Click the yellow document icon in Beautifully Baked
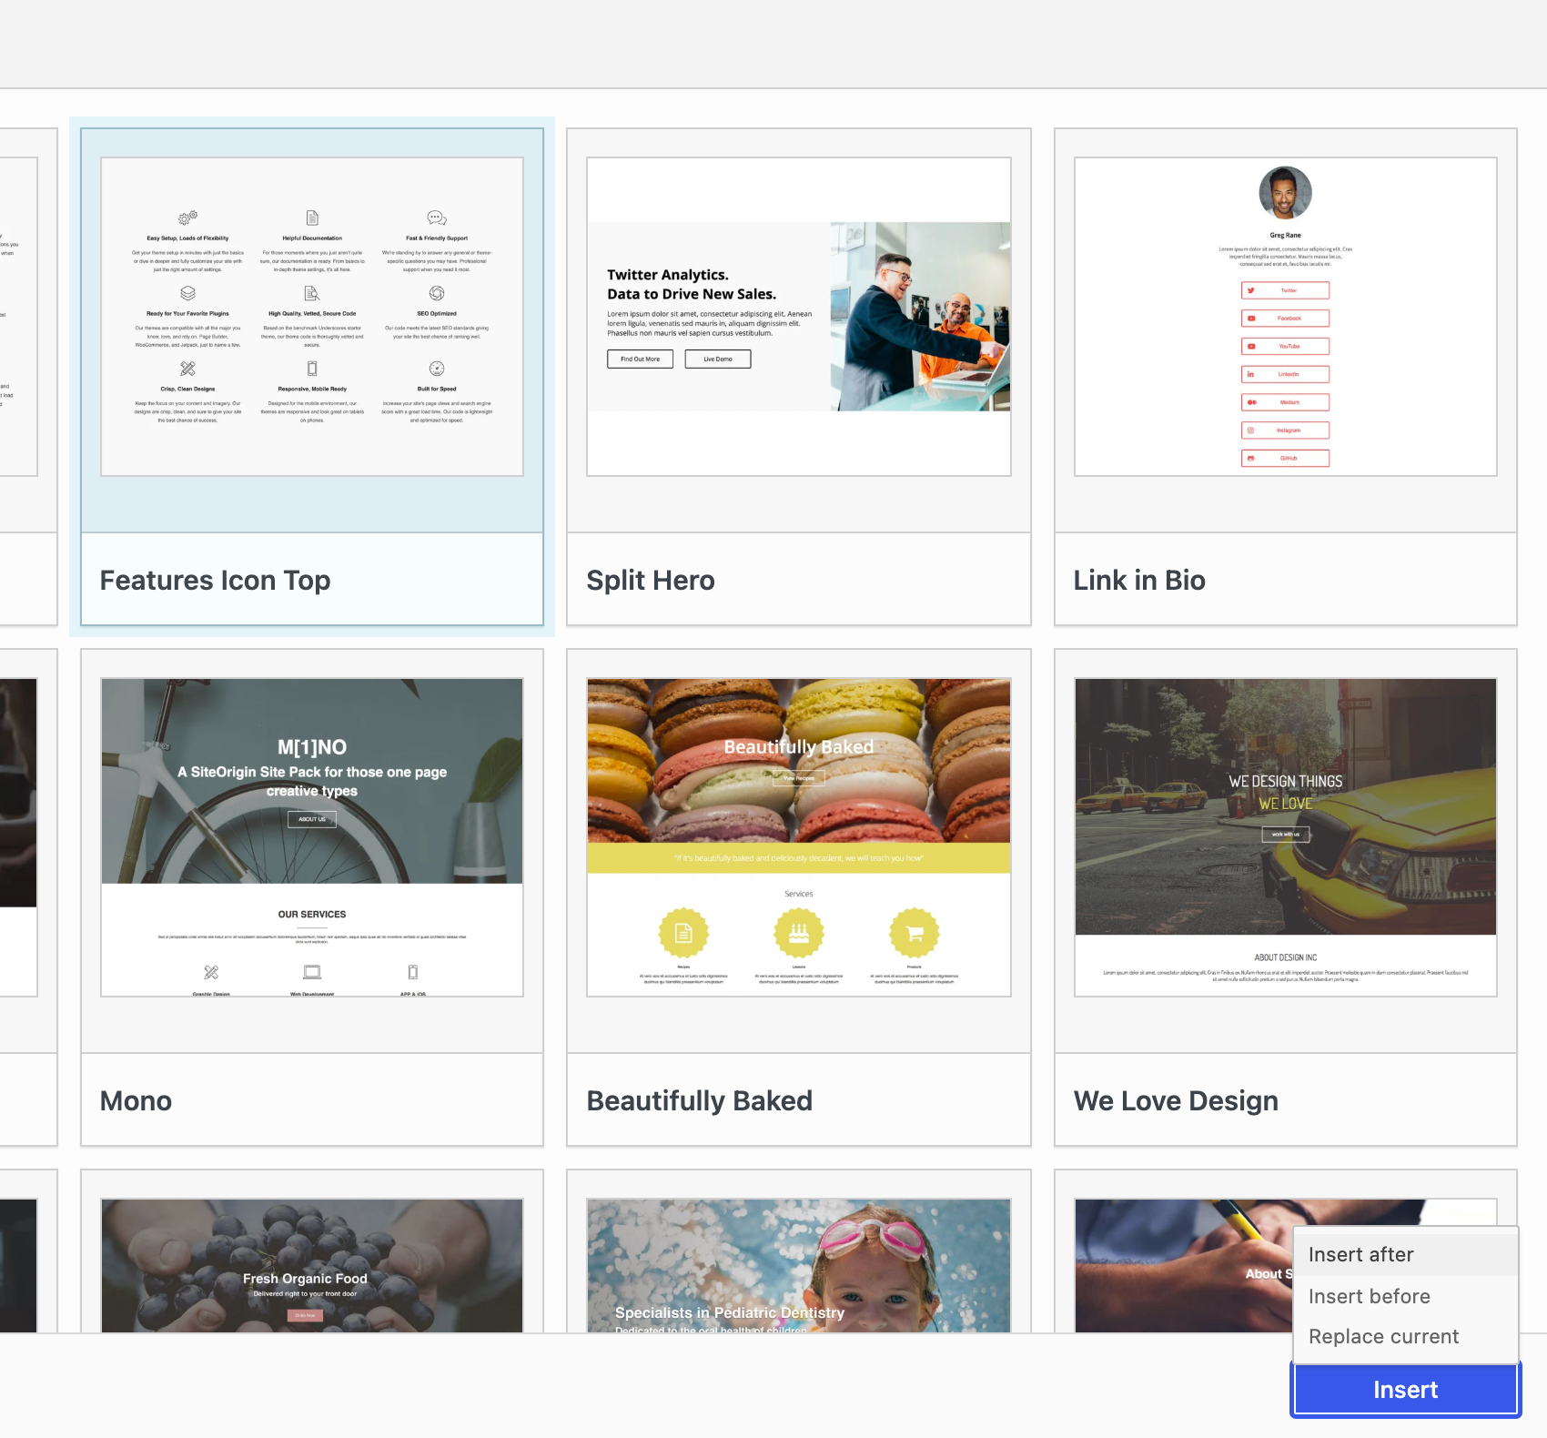Image resolution: width=1547 pixels, height=1438 pixels. click(x=683, y=933)
